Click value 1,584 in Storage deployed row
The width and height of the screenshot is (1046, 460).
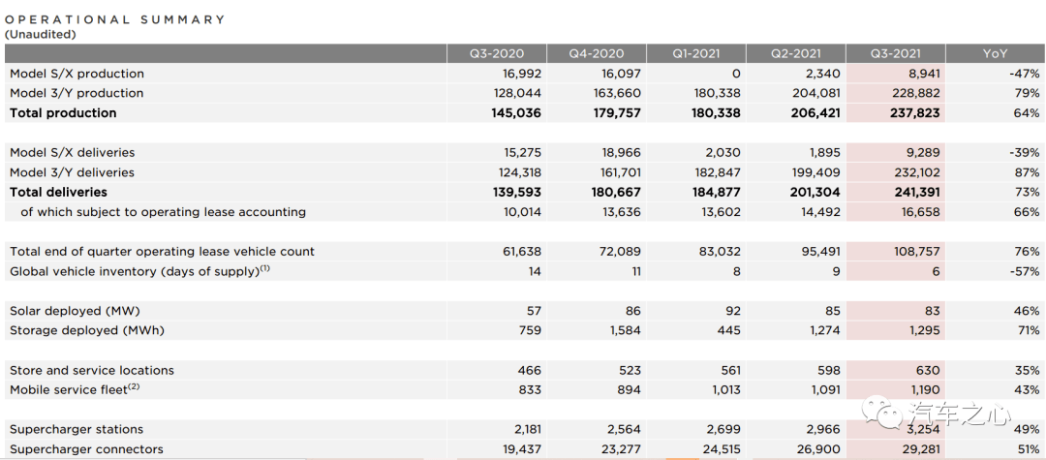(624, 330)
